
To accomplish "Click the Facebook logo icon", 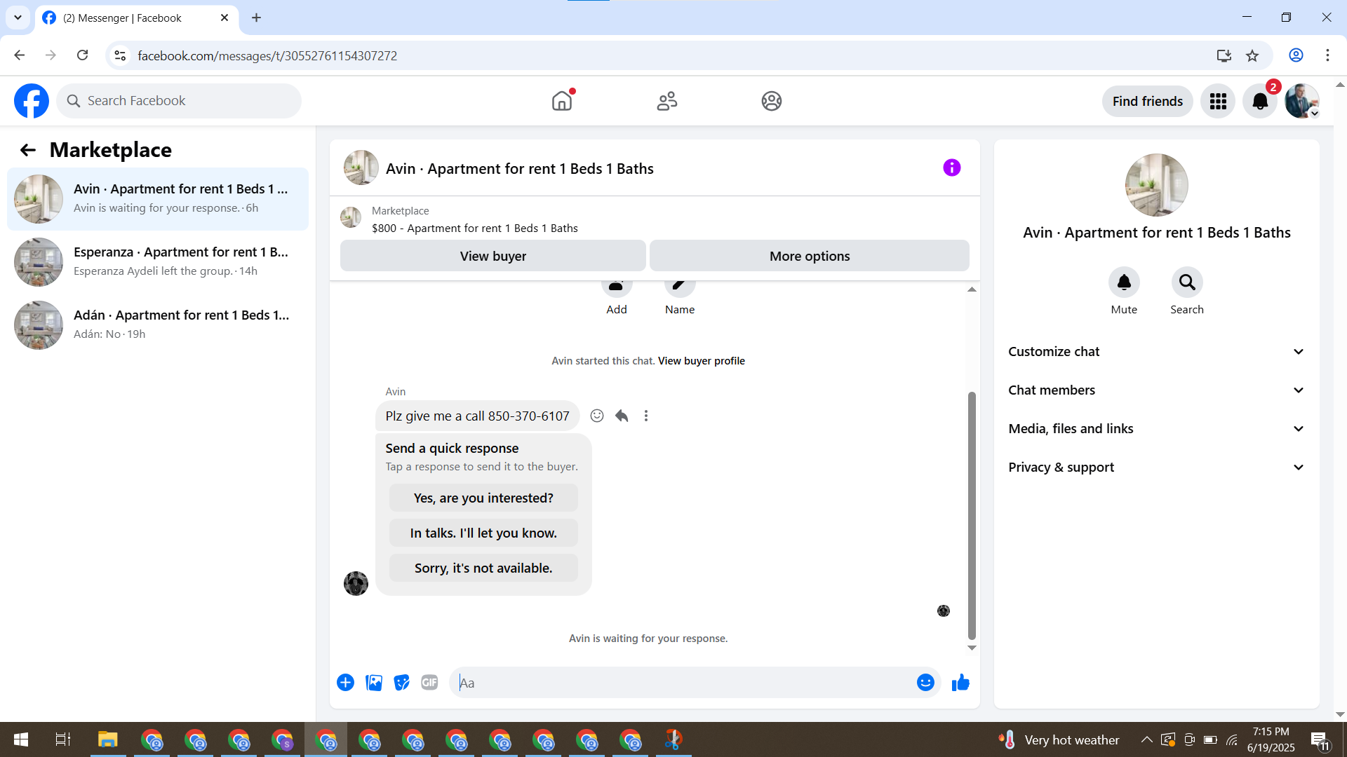I will (x=32, y=101).
